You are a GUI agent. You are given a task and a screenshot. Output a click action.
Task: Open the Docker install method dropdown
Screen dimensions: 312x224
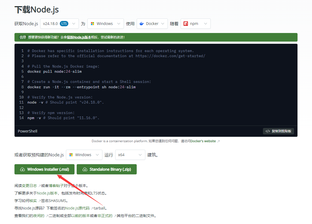152,24
